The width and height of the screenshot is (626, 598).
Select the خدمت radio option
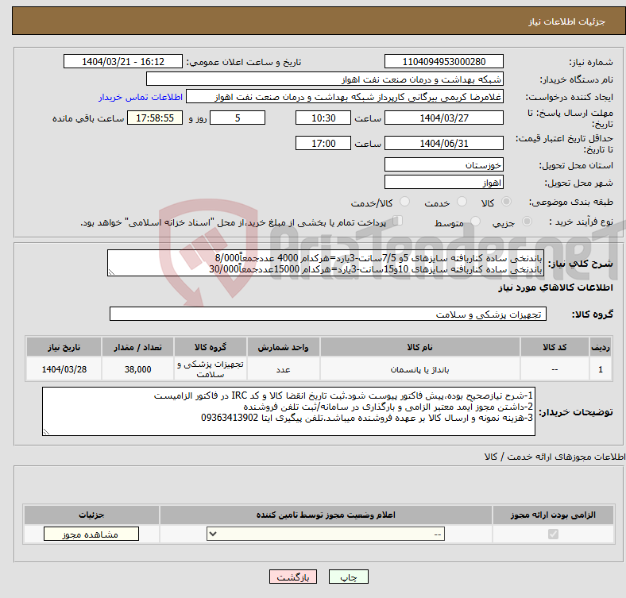pos(458,203)
